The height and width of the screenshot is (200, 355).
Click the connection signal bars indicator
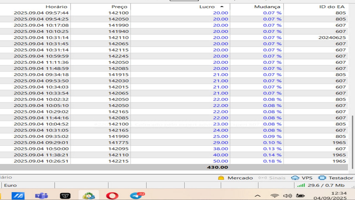click(301, 185)
